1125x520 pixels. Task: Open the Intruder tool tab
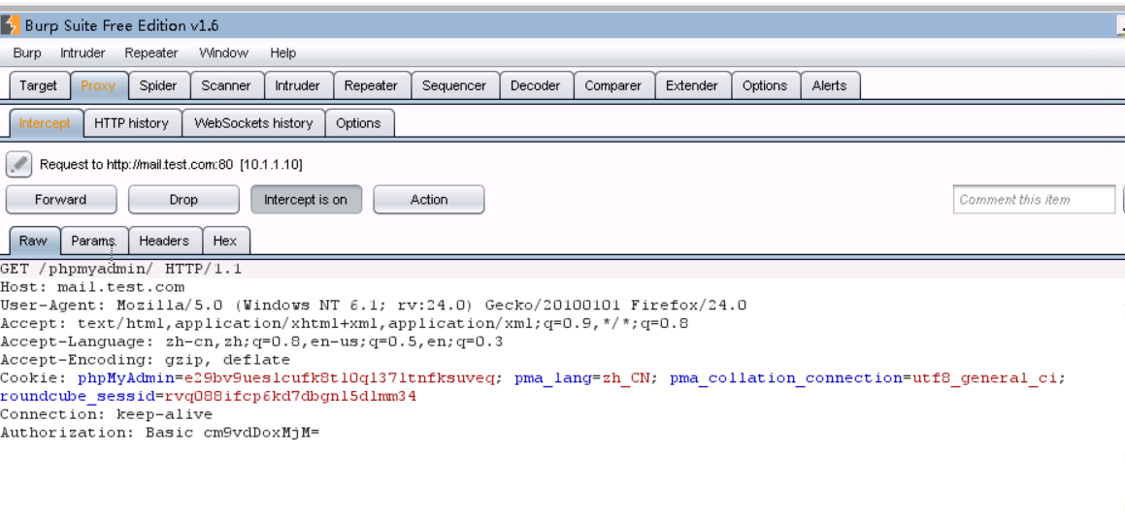click(298, 85)
